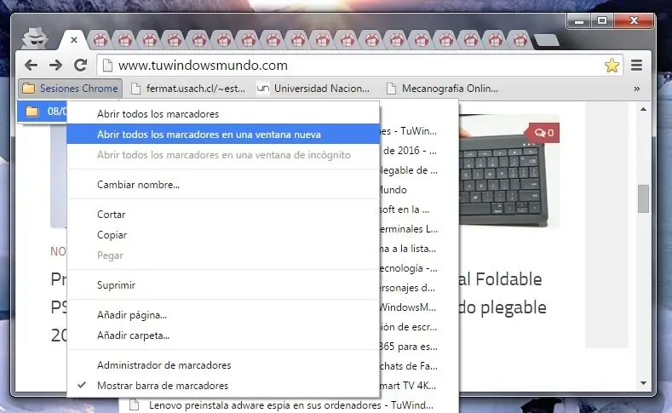672x413 pixels.
Task: Click the page icon in the address bar
Action: 107,65
